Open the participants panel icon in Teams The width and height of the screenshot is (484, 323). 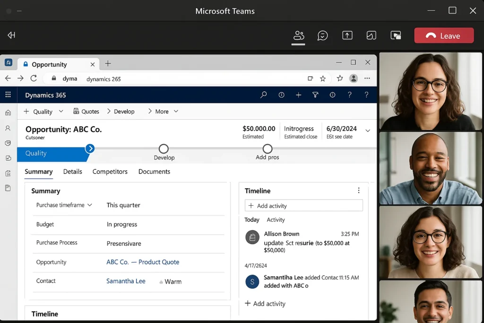click(x=299, y=35)
